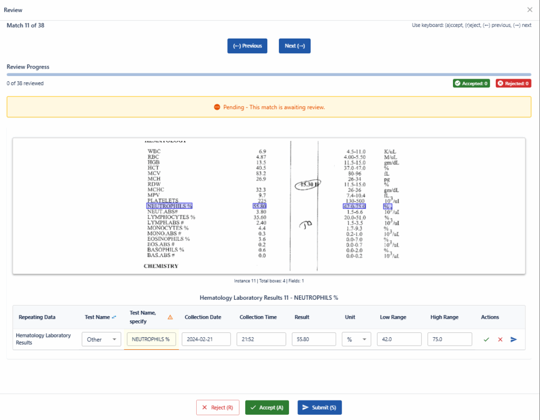This screenshot has width=540, height=420.
Task: Open the Test Name dropdown showing Other
Action: tap(101, 339)
